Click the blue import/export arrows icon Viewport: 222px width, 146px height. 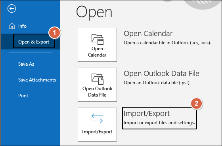97,118
